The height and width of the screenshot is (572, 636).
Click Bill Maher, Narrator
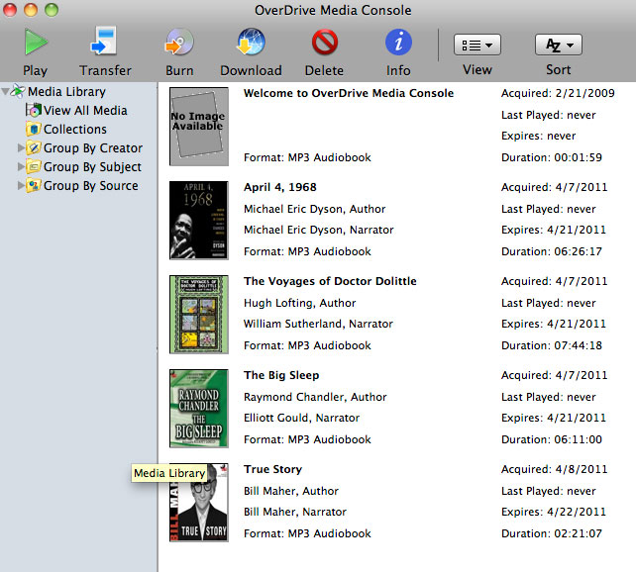tap(295, 512)
